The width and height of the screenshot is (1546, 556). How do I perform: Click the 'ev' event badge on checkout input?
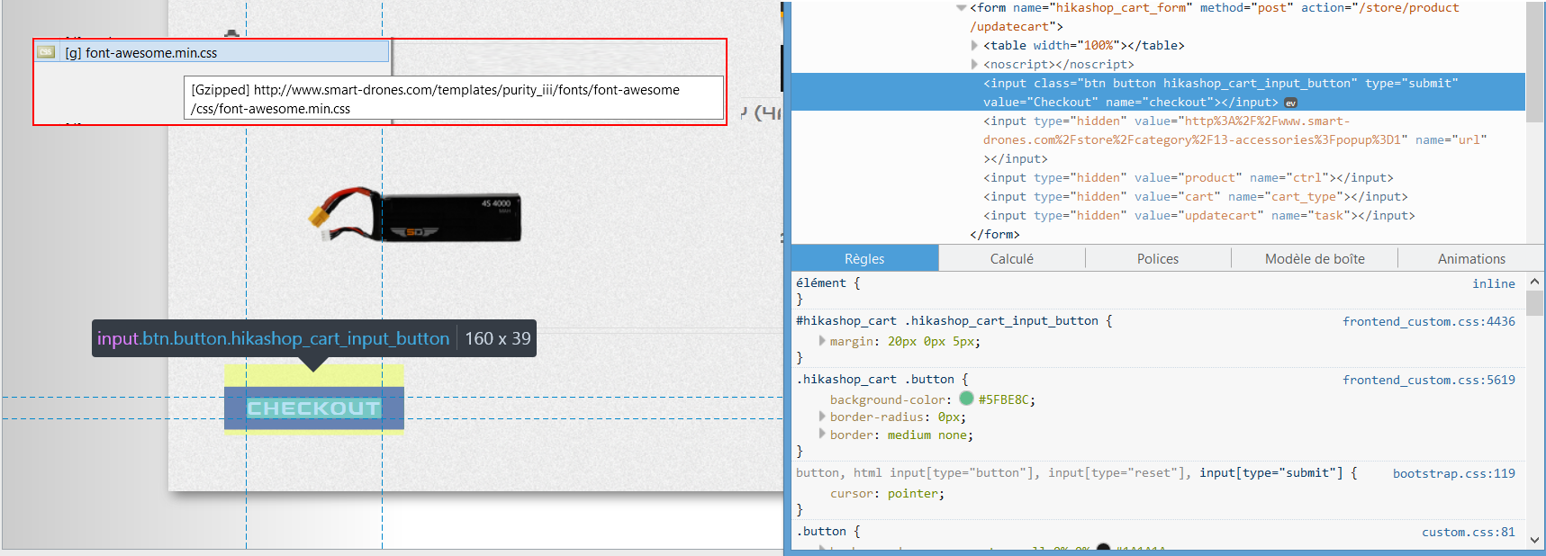click(x=1290, y=103)
